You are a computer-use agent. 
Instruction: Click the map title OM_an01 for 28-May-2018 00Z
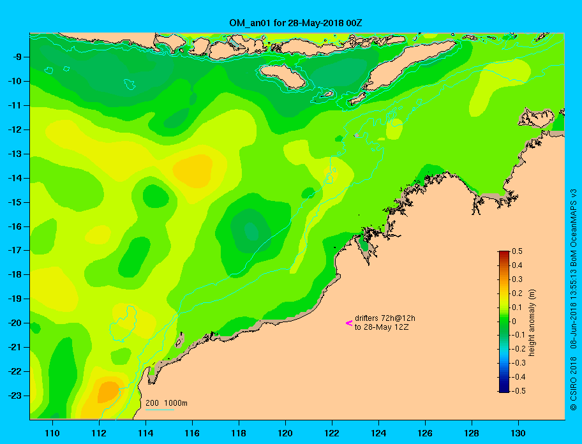[295, 23]
